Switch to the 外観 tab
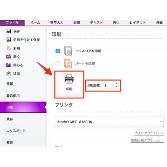 tap(159, 23)
